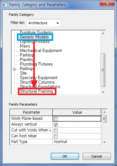
Task: Click OK to confirm settings
Action: tap(65, 156)
